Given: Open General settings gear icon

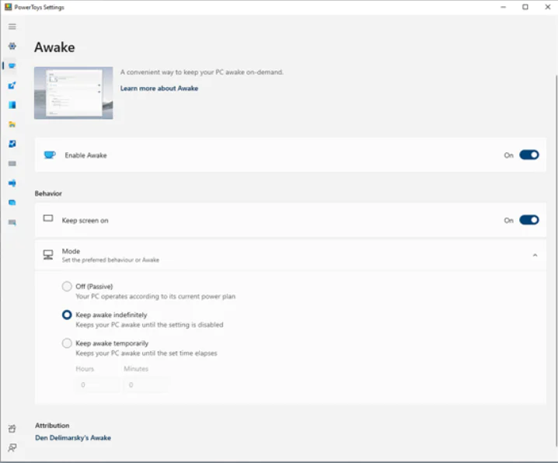Looking at the screenshot, I should point(12,46).
